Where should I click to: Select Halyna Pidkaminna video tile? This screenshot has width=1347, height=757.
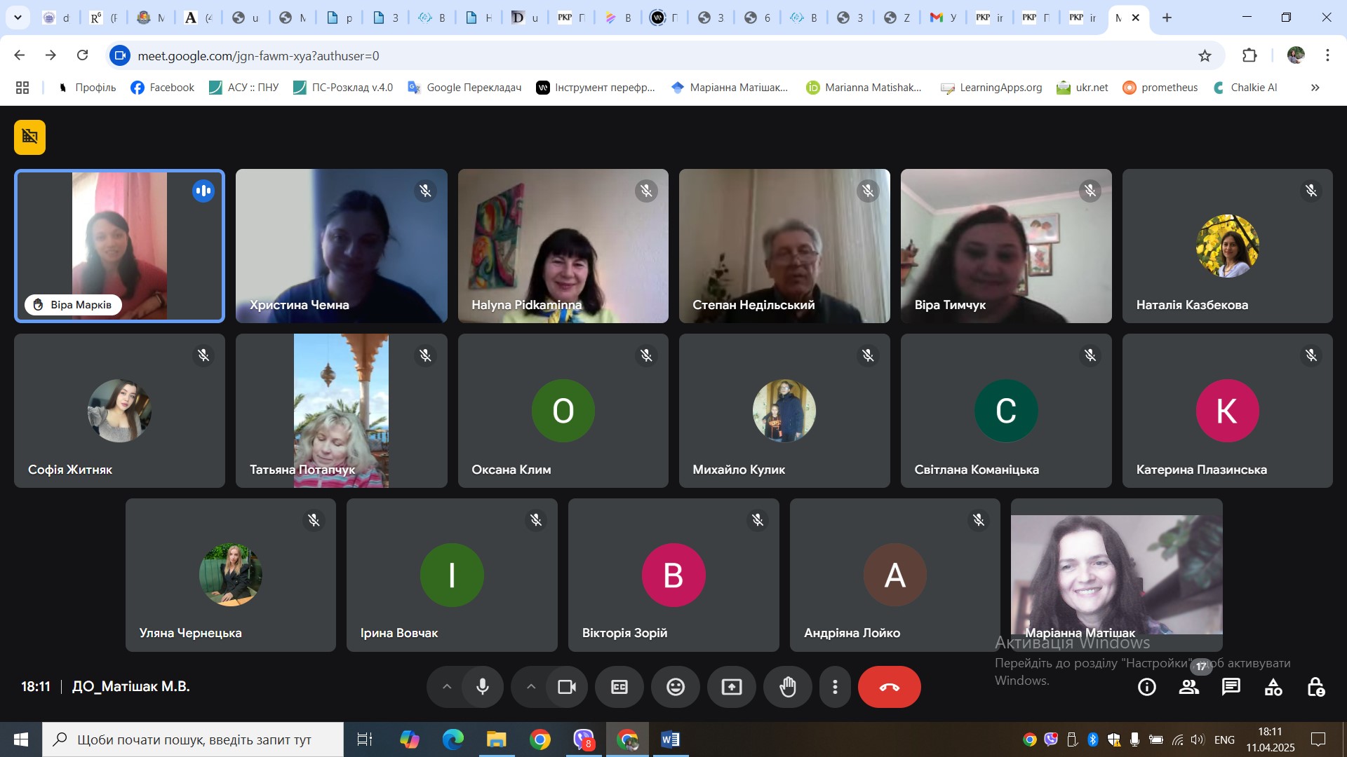(x=563, y=245)
